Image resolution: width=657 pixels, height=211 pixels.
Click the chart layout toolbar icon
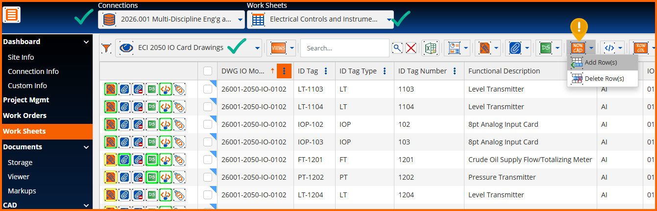pos(454,48)
